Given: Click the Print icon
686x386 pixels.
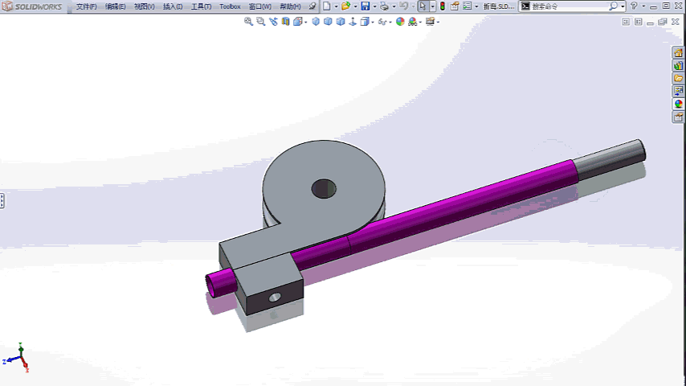Looking at the screenshot, I should [384, 6].
